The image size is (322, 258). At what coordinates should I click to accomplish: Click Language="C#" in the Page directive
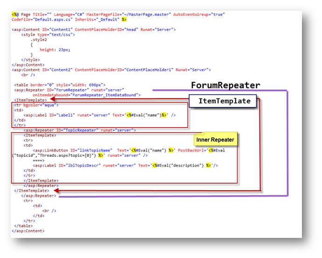tap(69, 14)
